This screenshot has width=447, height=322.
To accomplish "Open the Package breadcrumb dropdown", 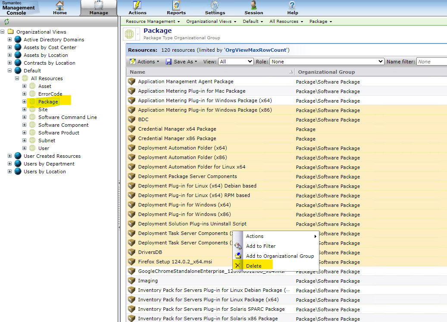I will click(x=321, y=22).
